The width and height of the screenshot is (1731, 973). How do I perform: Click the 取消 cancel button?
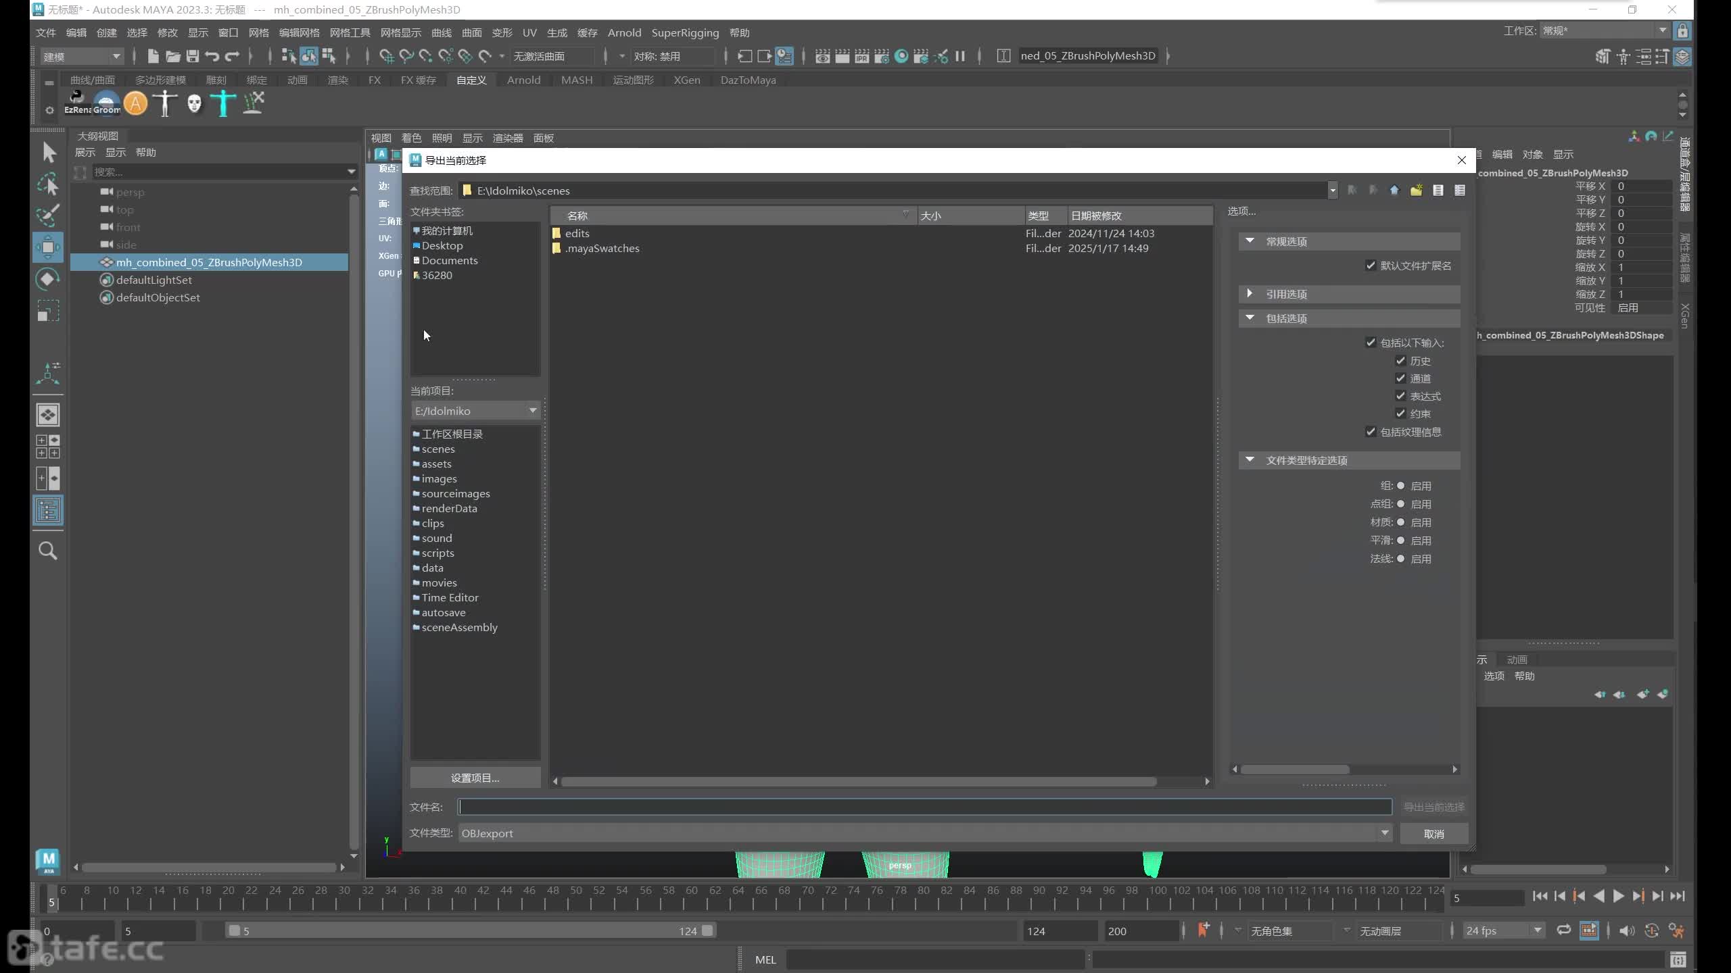coord(1433,834)
